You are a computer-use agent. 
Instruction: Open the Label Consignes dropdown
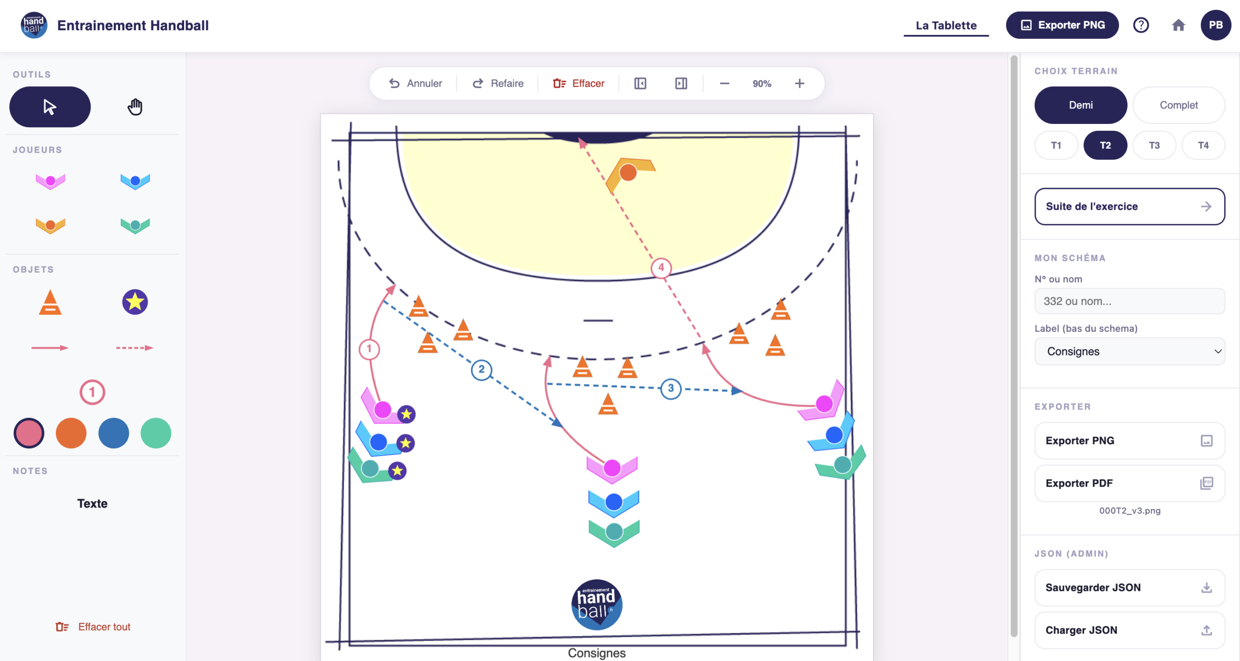tap(1130, 351)
